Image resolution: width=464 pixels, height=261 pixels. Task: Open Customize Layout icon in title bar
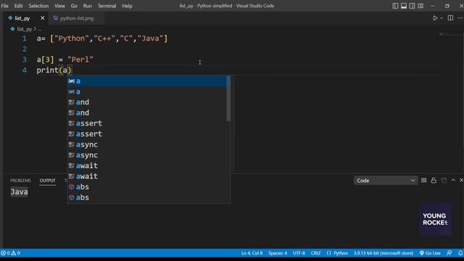coord(420,6)
